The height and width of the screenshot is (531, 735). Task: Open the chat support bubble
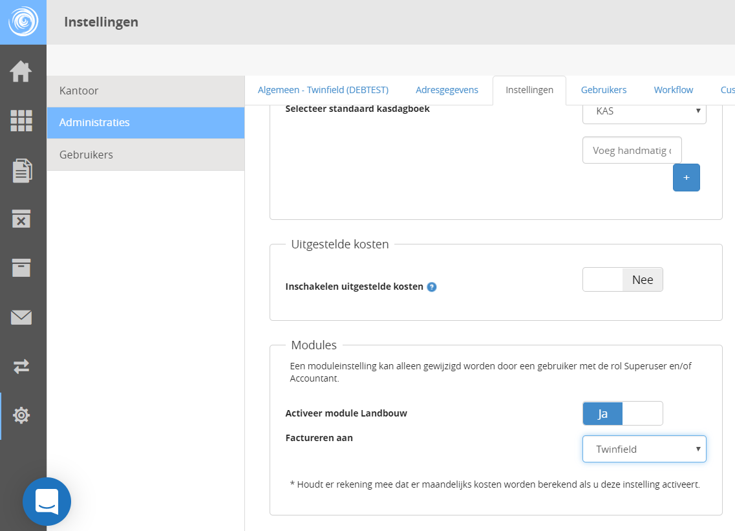47,501
